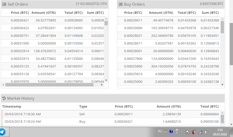Viewport: 233px width, 137px height.
Task: Click the power plug tray icon
Action: click(194, 132)
